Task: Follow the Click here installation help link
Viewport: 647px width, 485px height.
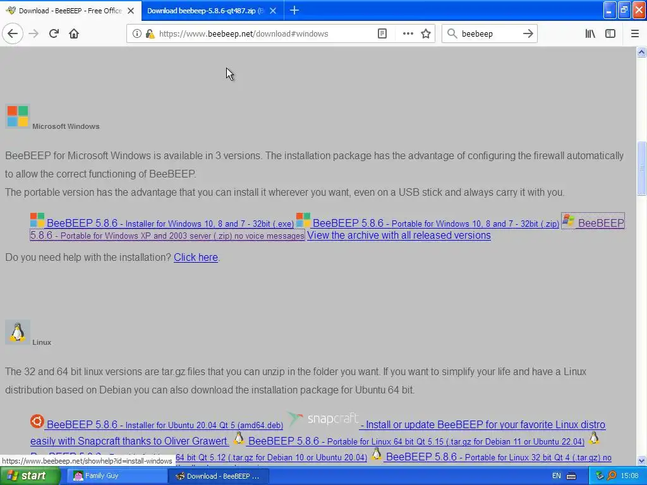Action: [x=196, y=258]
